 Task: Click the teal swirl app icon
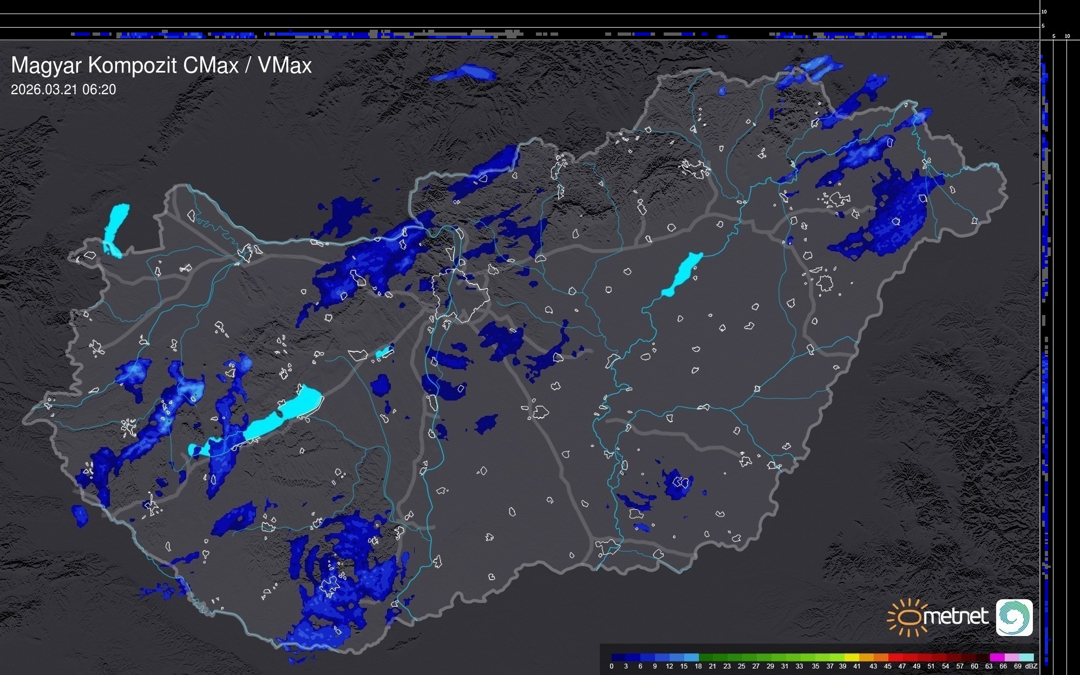click(1014, 617)
